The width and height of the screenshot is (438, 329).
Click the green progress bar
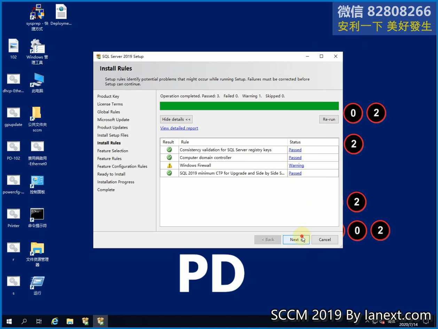click(249, 106)
